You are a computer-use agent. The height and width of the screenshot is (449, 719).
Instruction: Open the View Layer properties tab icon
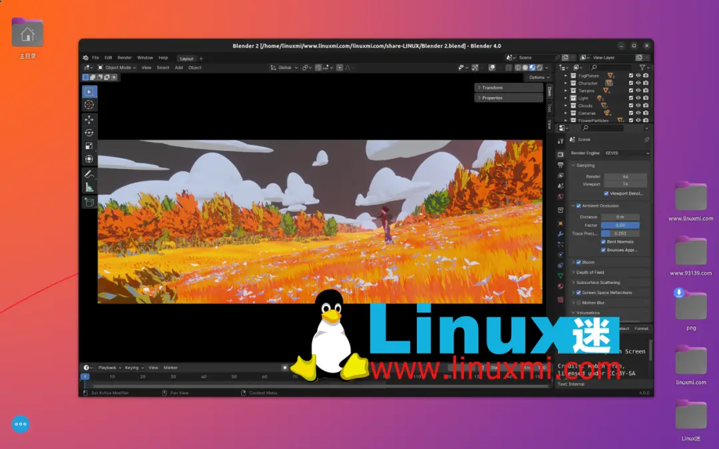561,176
